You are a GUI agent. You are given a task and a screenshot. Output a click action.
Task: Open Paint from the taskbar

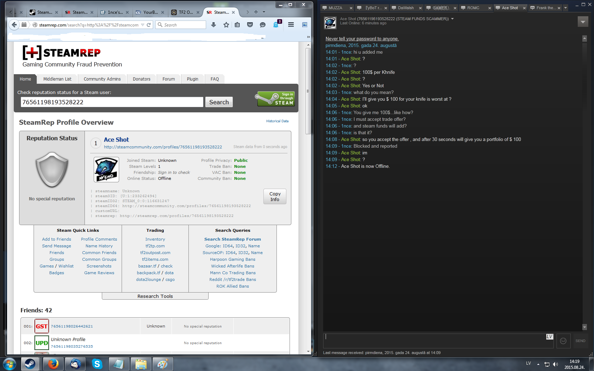pos(163,364)
